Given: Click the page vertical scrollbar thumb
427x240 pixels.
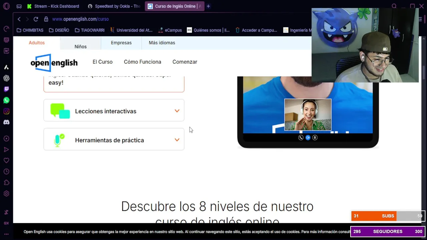Looking at the screenshot, I should coord(424,72).
